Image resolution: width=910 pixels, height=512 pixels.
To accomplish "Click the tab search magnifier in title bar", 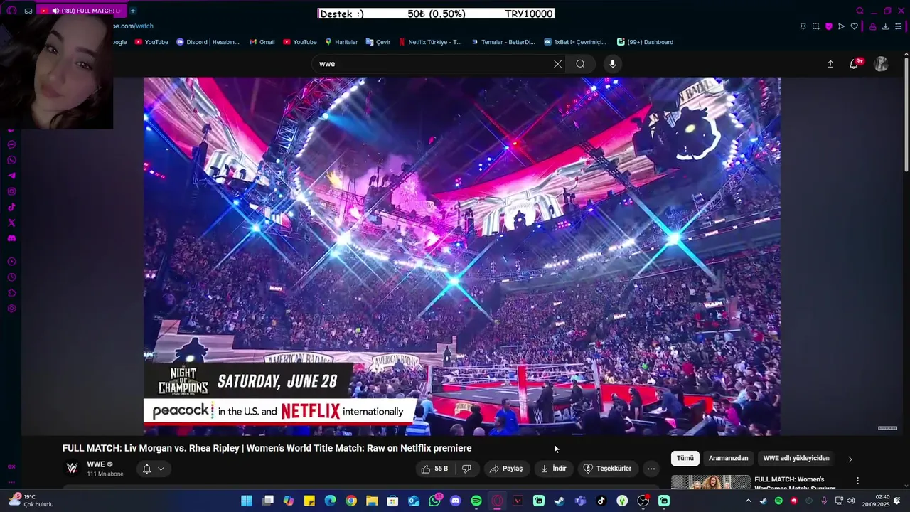I will 860,11.
